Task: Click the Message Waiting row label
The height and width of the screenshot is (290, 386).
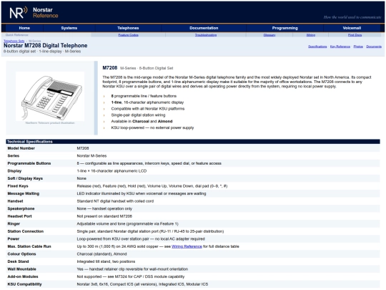Action: [x=23, y=193]
